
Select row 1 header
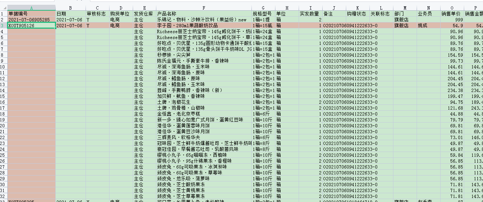[x=4, y=14]
